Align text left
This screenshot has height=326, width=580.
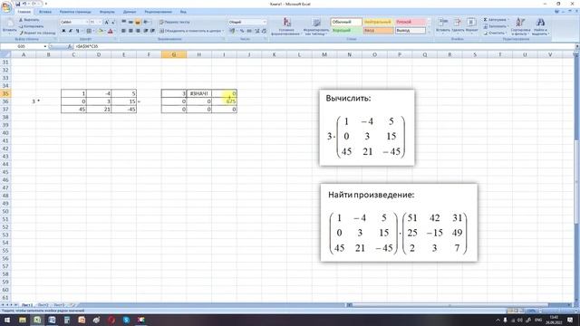[x=123, y=31]
